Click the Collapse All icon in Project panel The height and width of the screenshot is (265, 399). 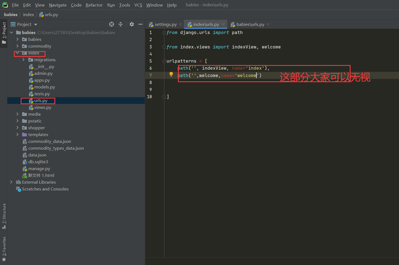tap(121, 24)
